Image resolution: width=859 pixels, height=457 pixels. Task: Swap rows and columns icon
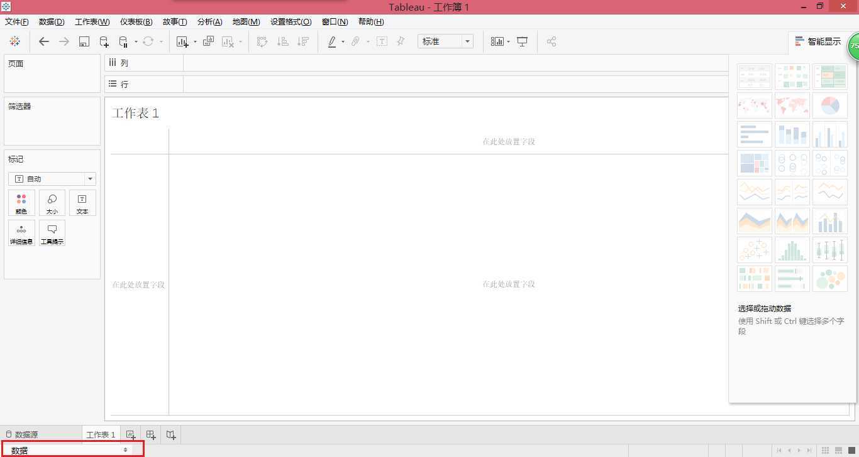262,41
